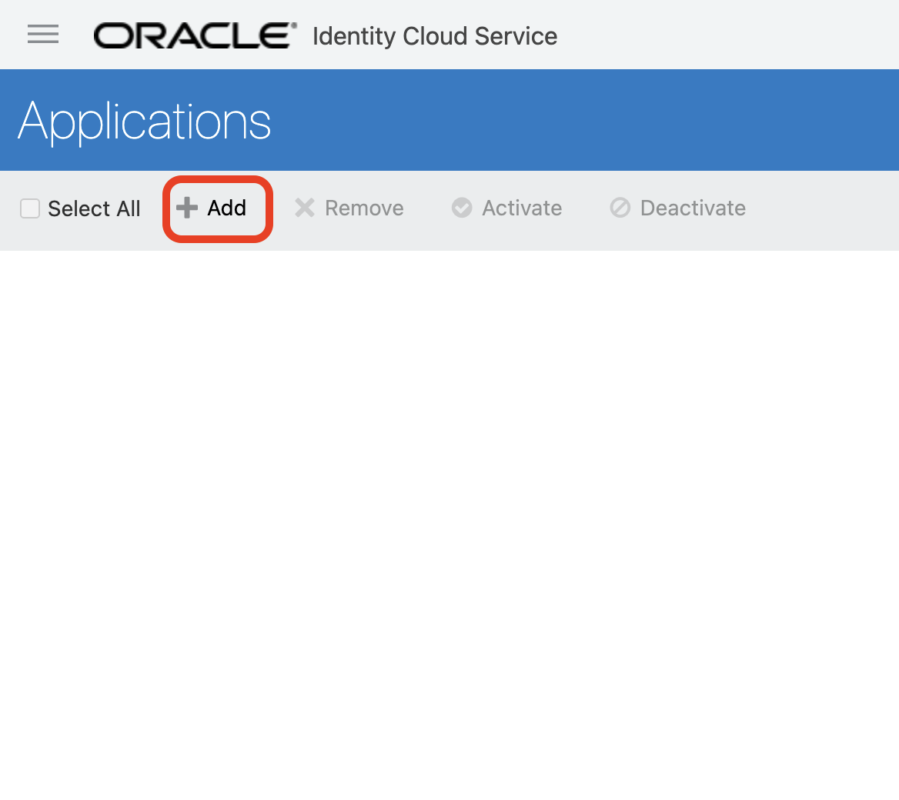Click the registered mark on Oracle logo

tap(293, 25)
